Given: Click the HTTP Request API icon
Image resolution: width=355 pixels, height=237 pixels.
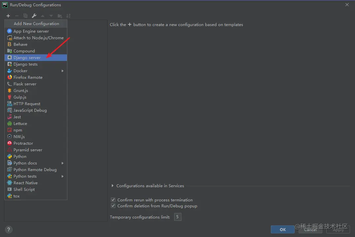Looking at the screenshot, I should (x=10, y=104).
